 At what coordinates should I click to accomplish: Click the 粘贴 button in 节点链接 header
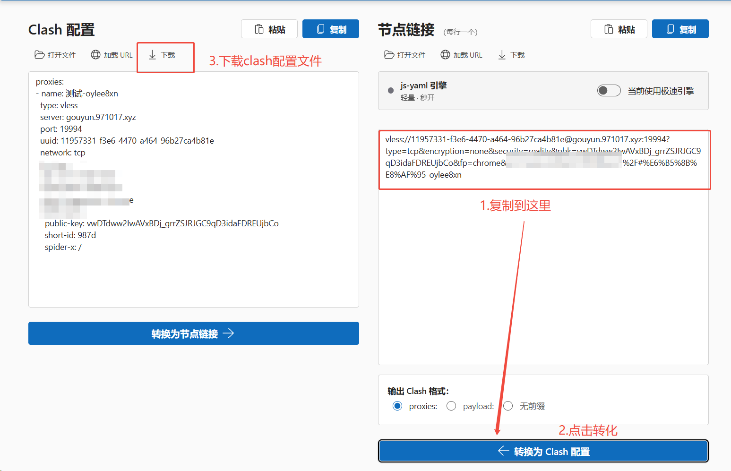pos(619,29)
